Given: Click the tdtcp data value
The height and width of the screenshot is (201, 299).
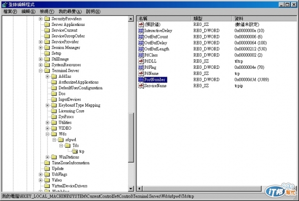Looking at the screenshot, I should click(239, 61).
